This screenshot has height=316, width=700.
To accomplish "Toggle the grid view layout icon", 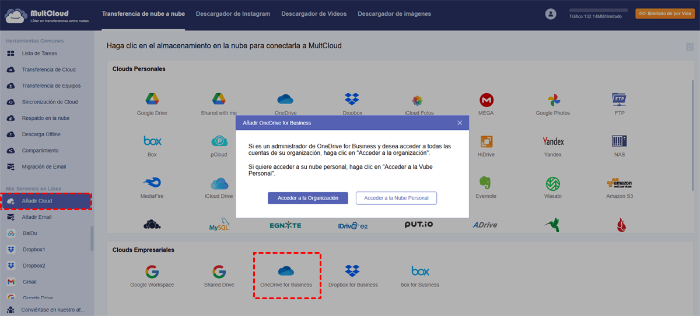I will click(x=691, y=47).
